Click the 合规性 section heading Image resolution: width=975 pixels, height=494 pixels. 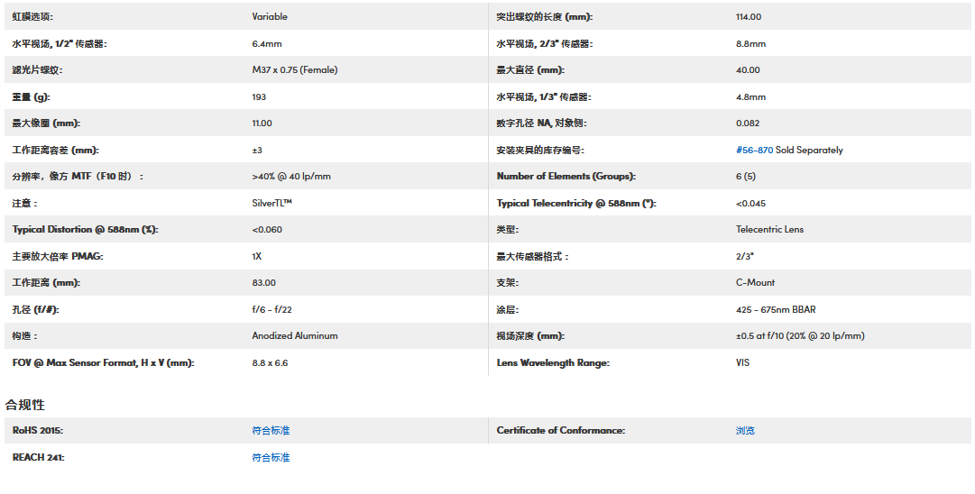25,405
